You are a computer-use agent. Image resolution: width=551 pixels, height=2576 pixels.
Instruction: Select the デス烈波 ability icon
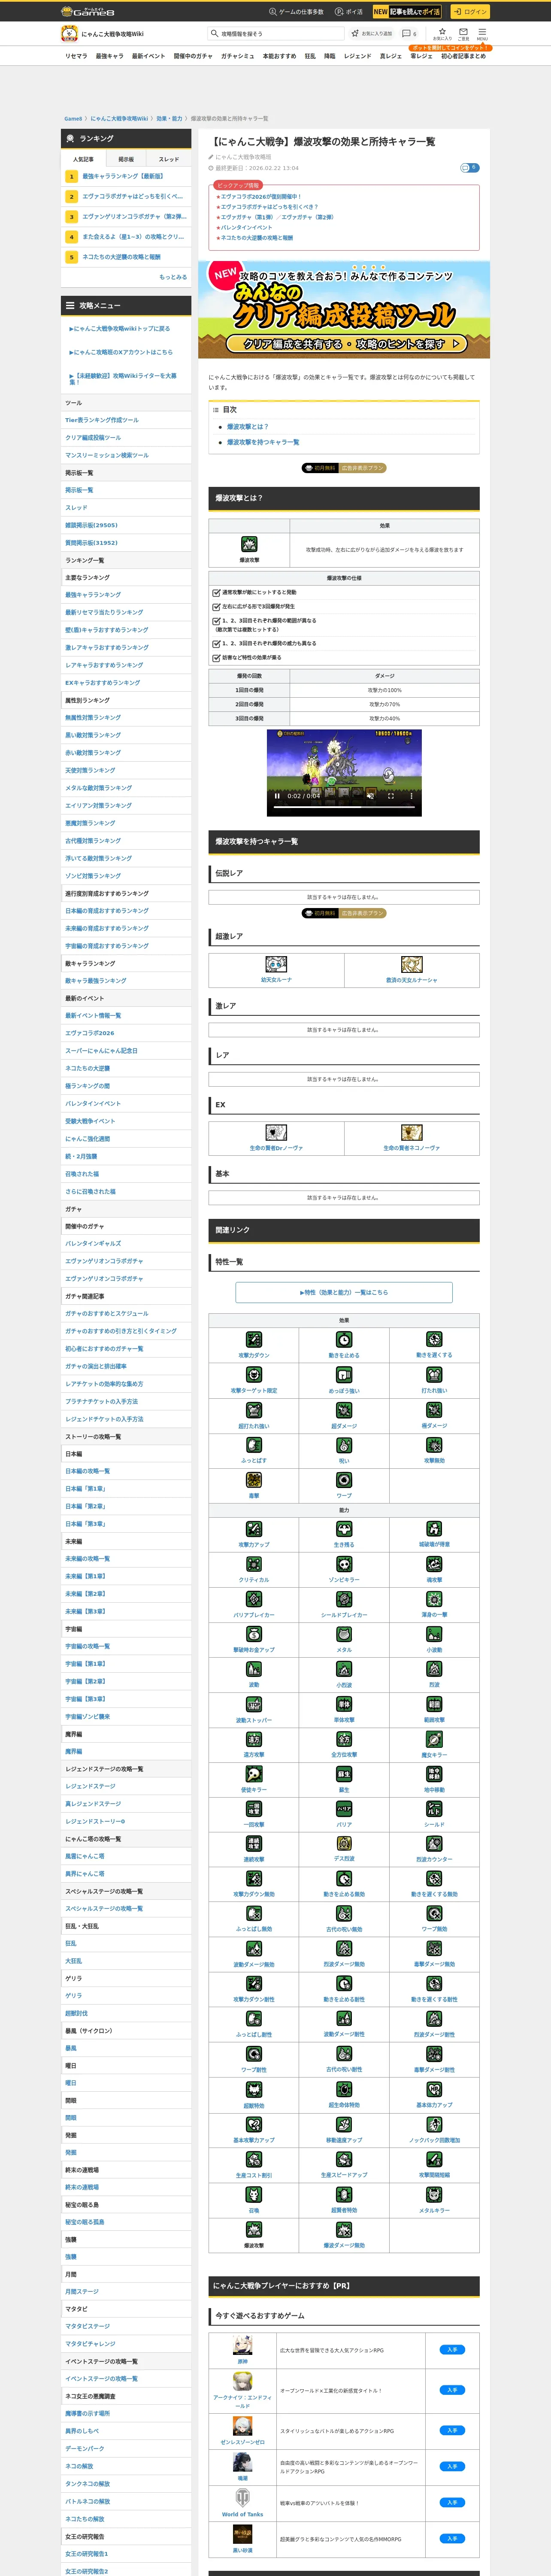pos(344,1843)
